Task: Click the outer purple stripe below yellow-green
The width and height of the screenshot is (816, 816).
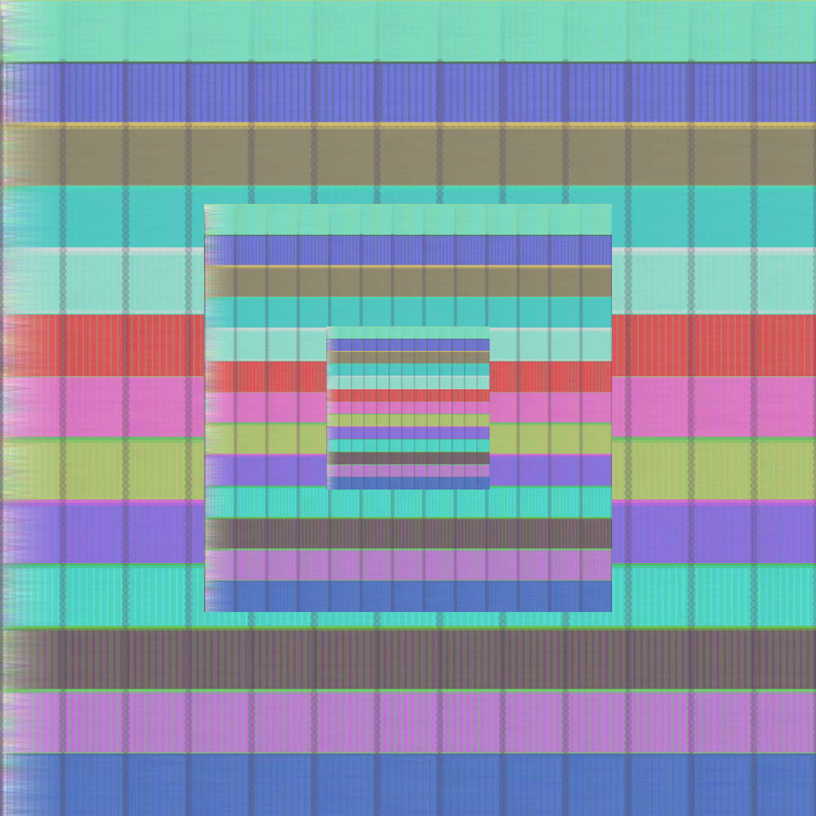Action: [x=710, y=532]
